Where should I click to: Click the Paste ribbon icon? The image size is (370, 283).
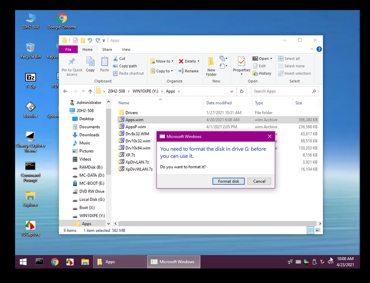[x=104, y=64]
